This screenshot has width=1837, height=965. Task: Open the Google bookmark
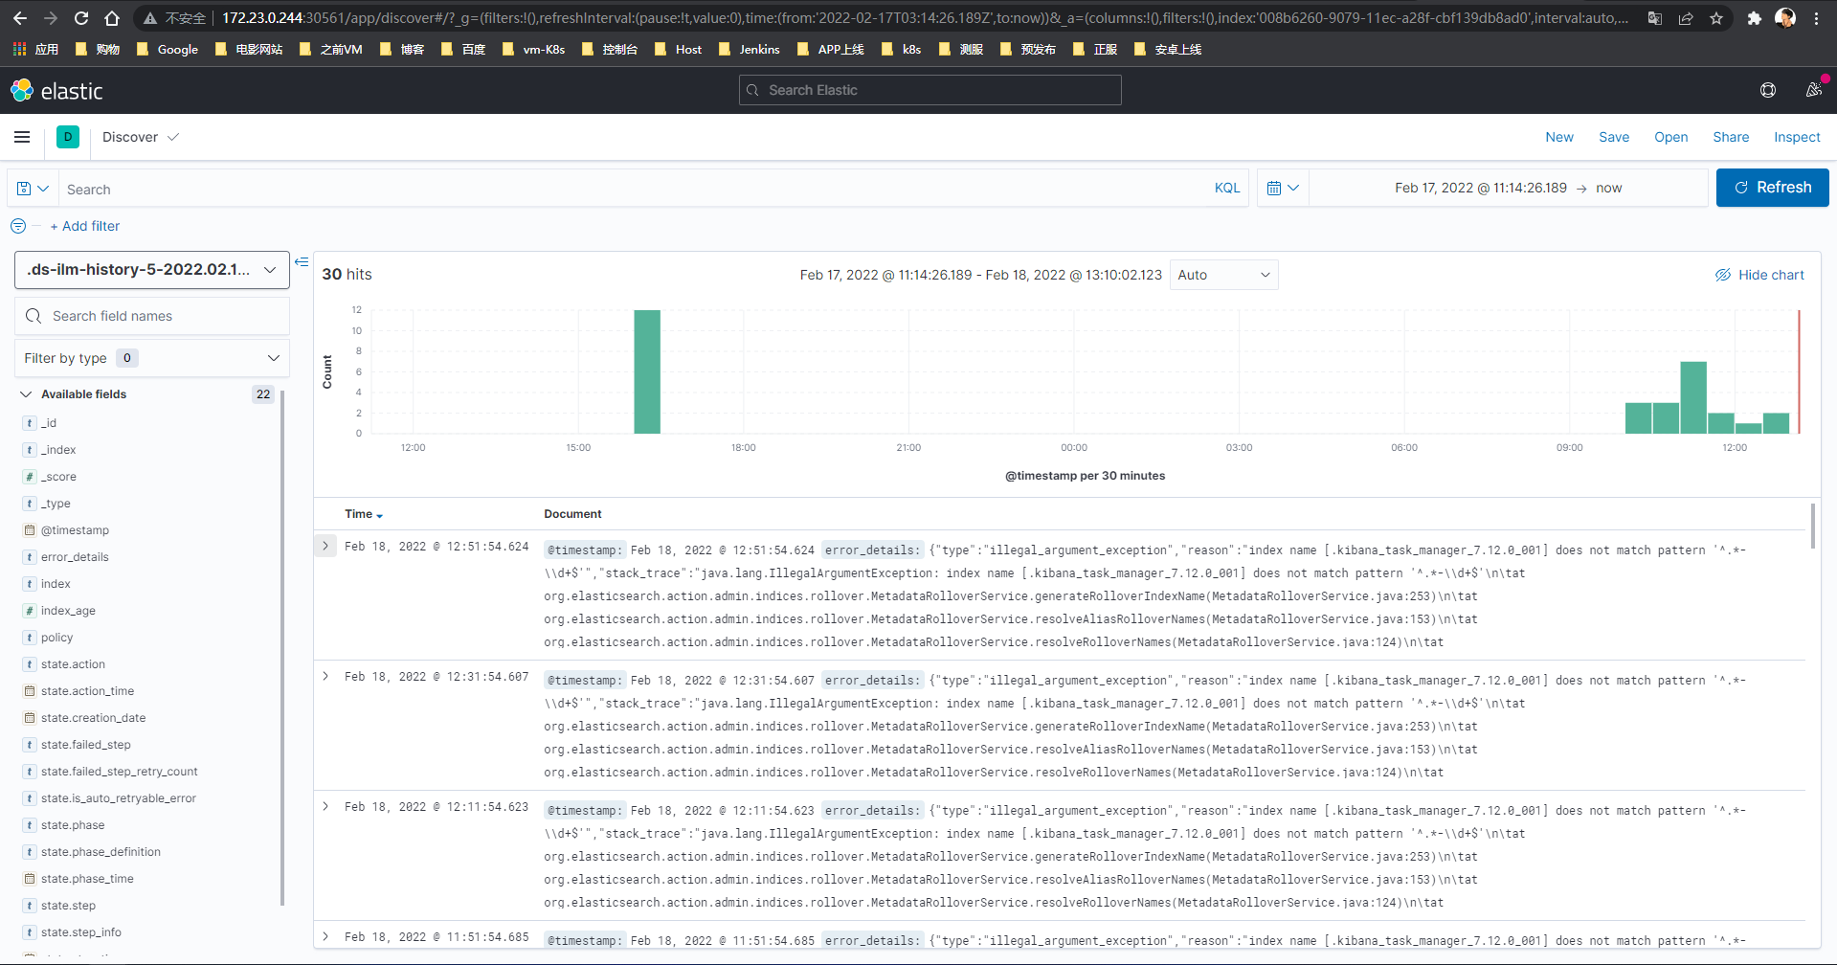[x=168, y=49]
